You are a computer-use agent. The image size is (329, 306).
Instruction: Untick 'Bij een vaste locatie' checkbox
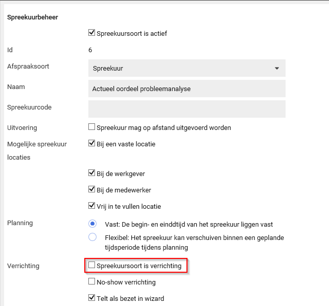pyautogui.click(x=92, y=144)
